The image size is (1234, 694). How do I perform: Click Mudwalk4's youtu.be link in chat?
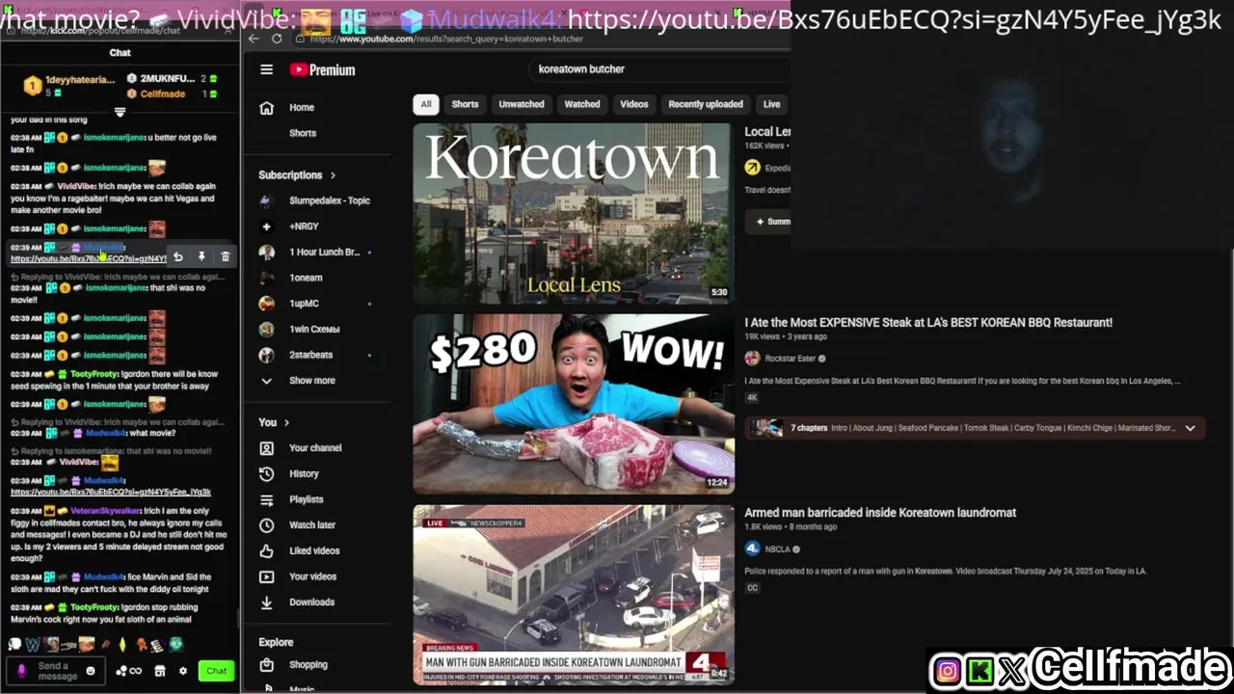(111, 493)
